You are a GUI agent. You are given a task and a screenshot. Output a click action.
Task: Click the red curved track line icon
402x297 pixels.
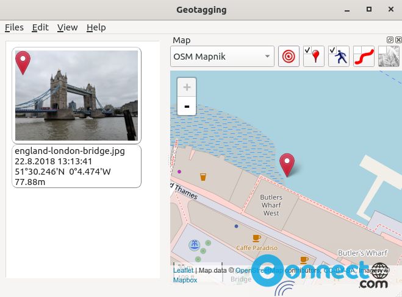click(364, 56)
